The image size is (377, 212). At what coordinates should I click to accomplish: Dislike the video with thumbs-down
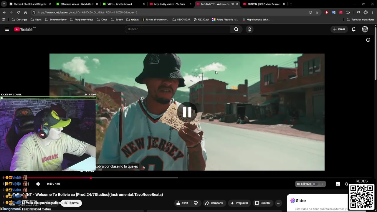pyautogui.click(x=196, y=203)
